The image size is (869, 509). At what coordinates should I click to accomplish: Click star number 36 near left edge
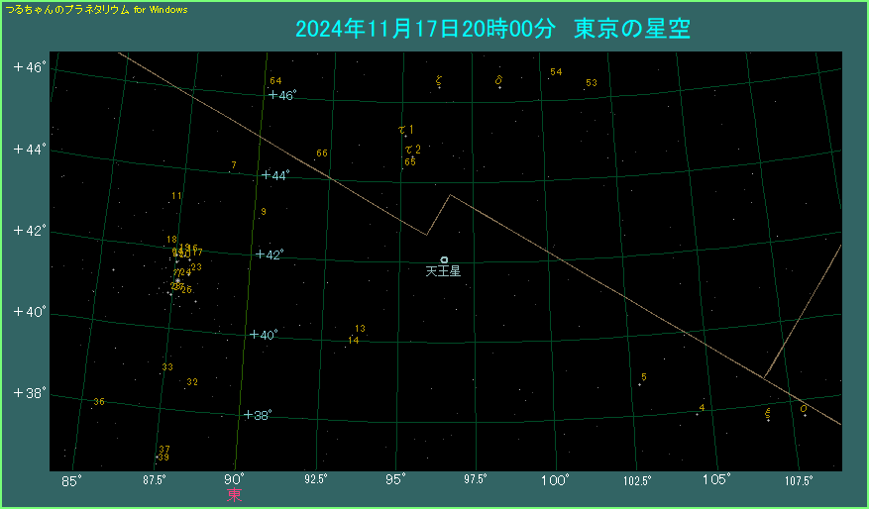pos(98,402)
